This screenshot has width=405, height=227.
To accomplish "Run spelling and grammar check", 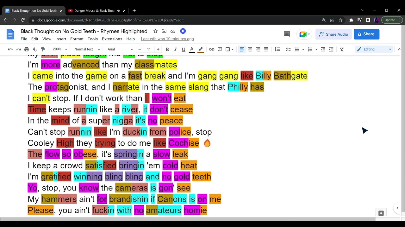I will point(35,49).
